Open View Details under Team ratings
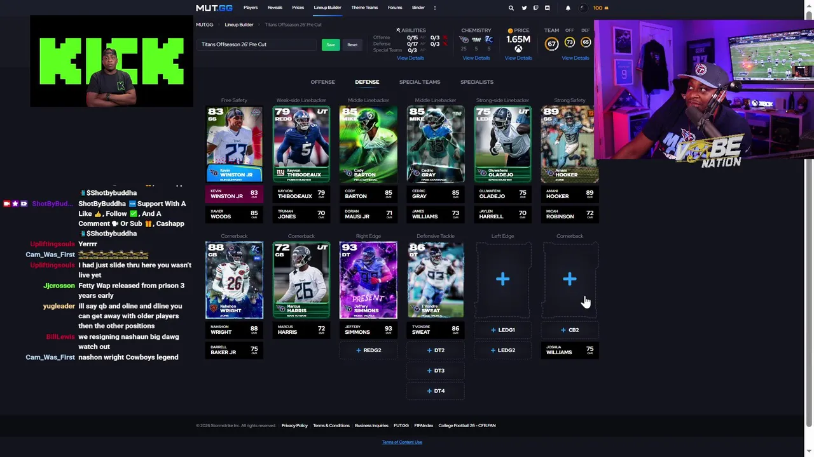Image resolution: width=814 pixels, height=457 pixels. point(575,58)
